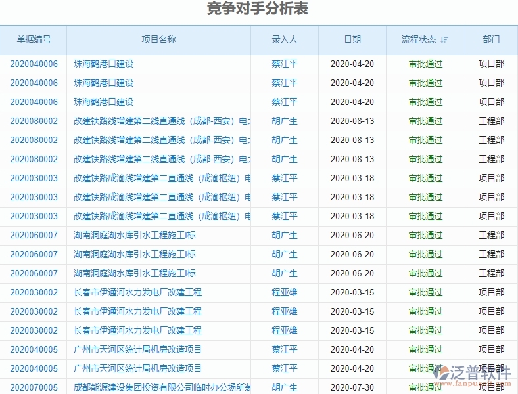Open project 成都能源建设集团投资有限公司临时办公场所 link
The height and width of the screenshot is (394, 518).
point(162,387)
